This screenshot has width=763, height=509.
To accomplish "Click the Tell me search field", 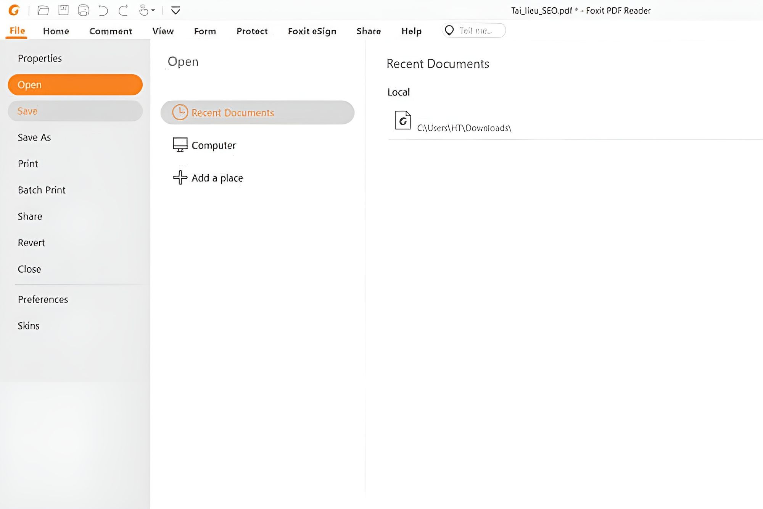I will click(474, 30).
